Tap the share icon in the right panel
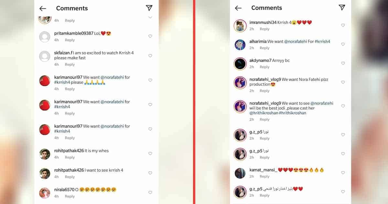Screen dimensions: 388x204 pyautogui.click(x=342, y=7)
